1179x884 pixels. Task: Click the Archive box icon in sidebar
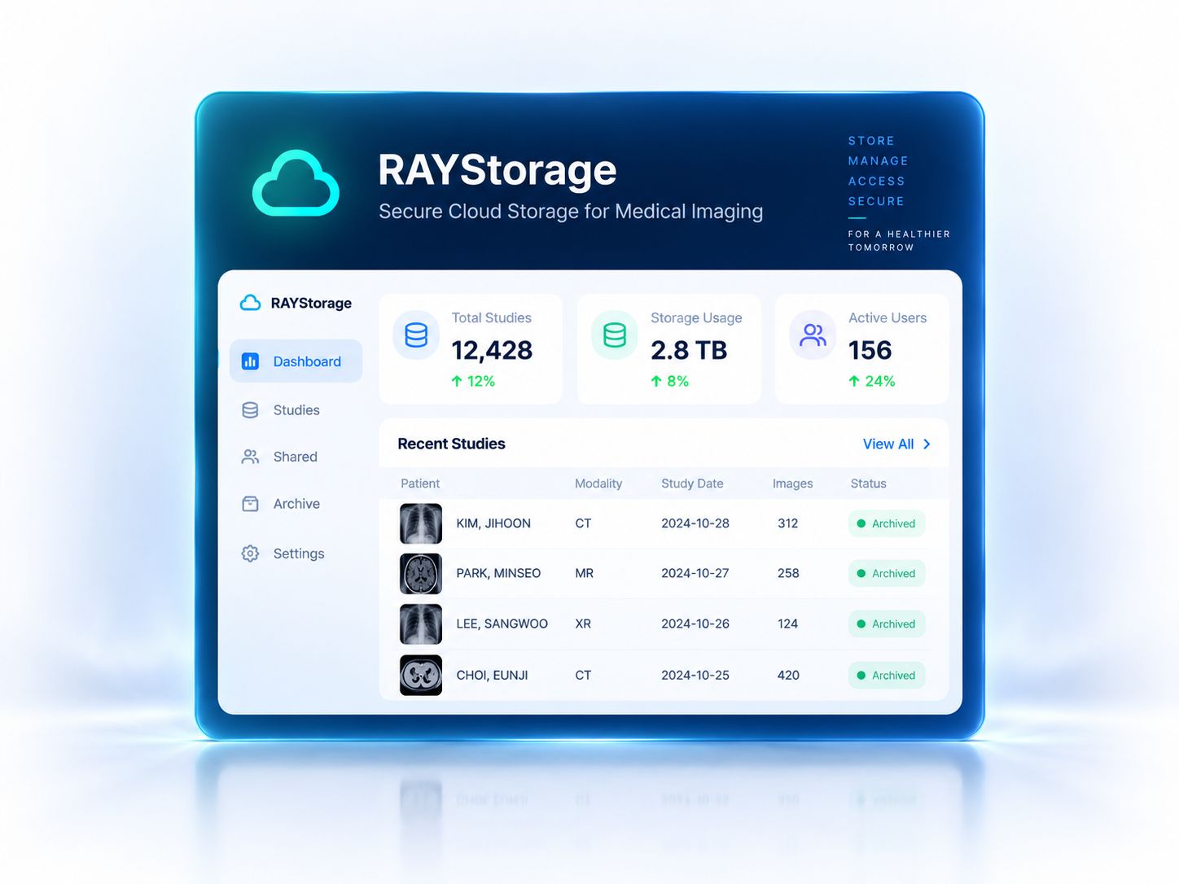[250, 504]
